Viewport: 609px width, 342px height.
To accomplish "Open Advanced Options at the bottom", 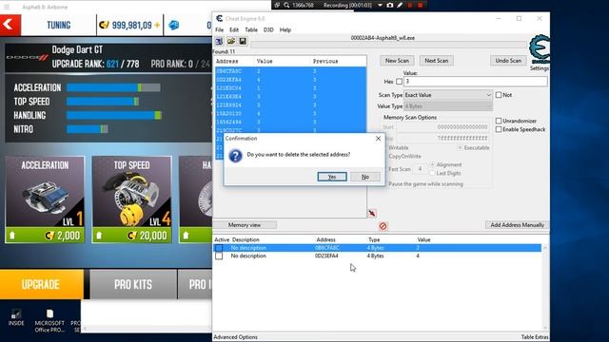I will pyautogui.click(x=235, y=337).
